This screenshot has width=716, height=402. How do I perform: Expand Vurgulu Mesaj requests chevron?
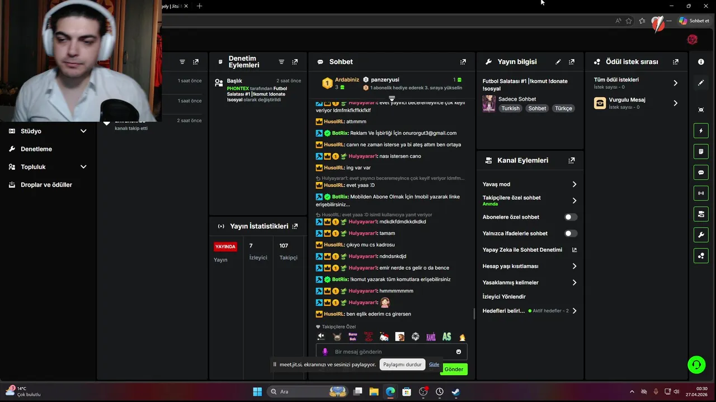click(675, 103)
